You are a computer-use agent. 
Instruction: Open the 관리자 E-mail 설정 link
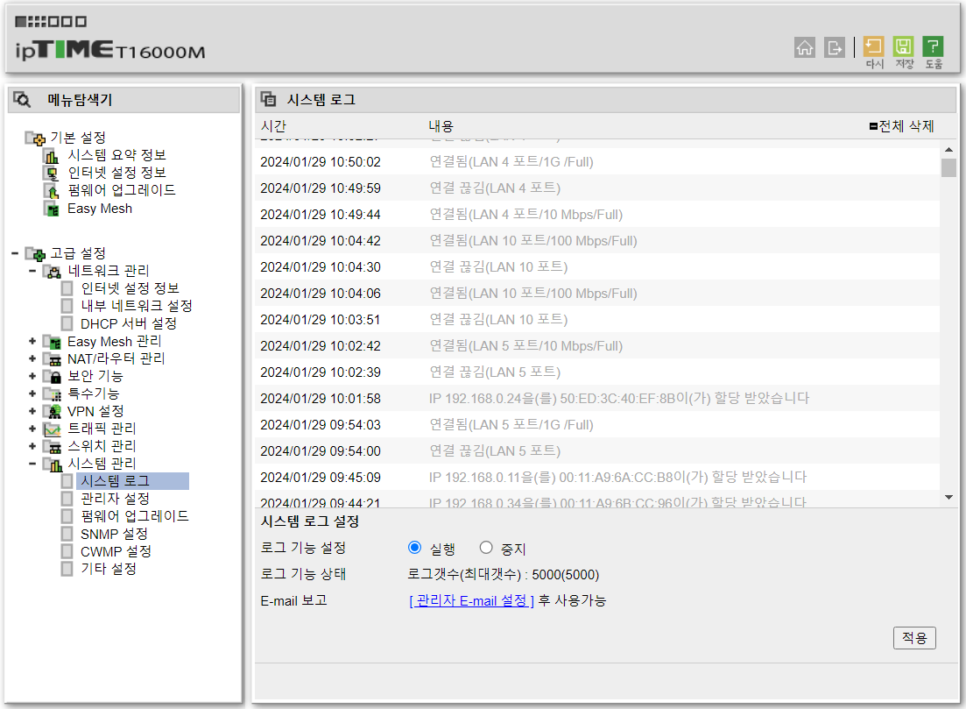click(471, 600)
